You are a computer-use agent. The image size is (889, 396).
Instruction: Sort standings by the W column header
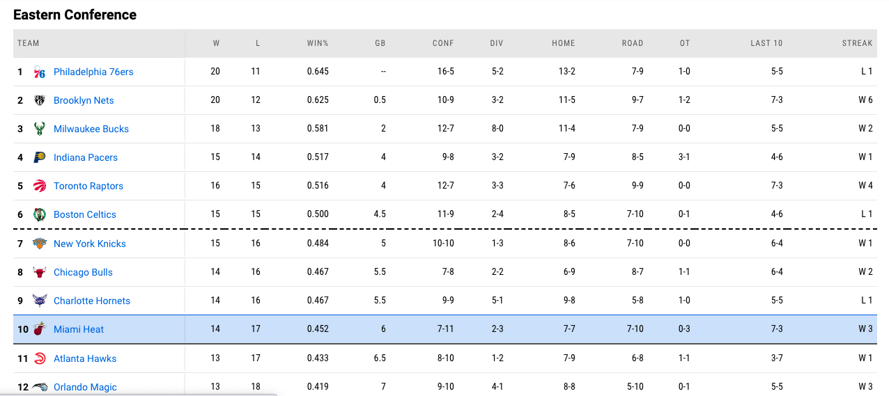pyautogui.click(x=216, y=43)
